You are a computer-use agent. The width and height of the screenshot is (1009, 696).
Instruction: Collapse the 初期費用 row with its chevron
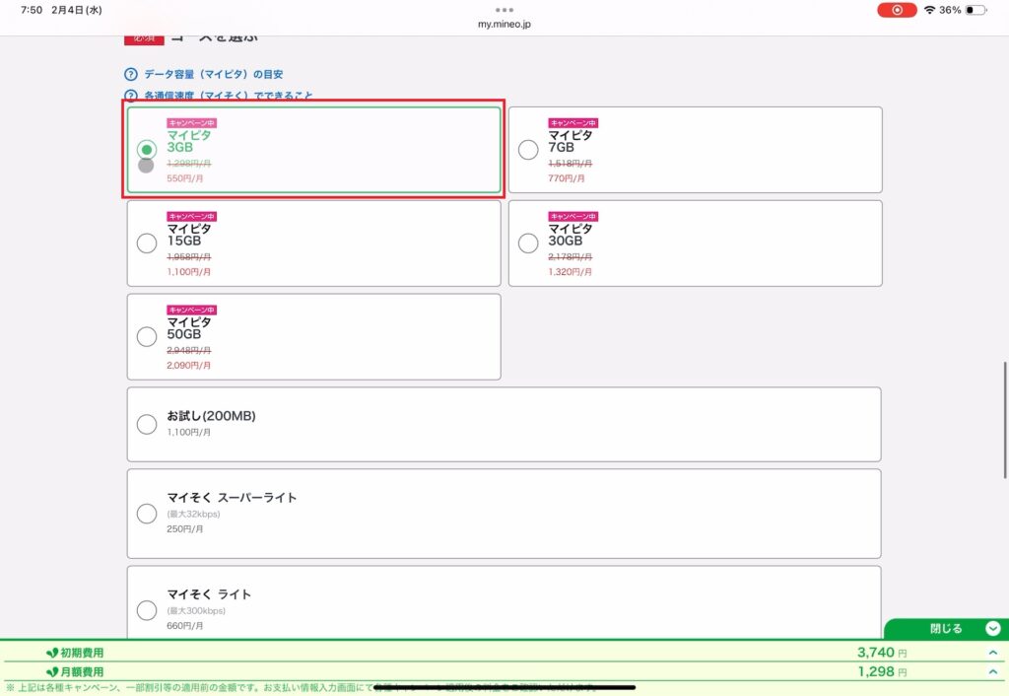tap(992, 653)
